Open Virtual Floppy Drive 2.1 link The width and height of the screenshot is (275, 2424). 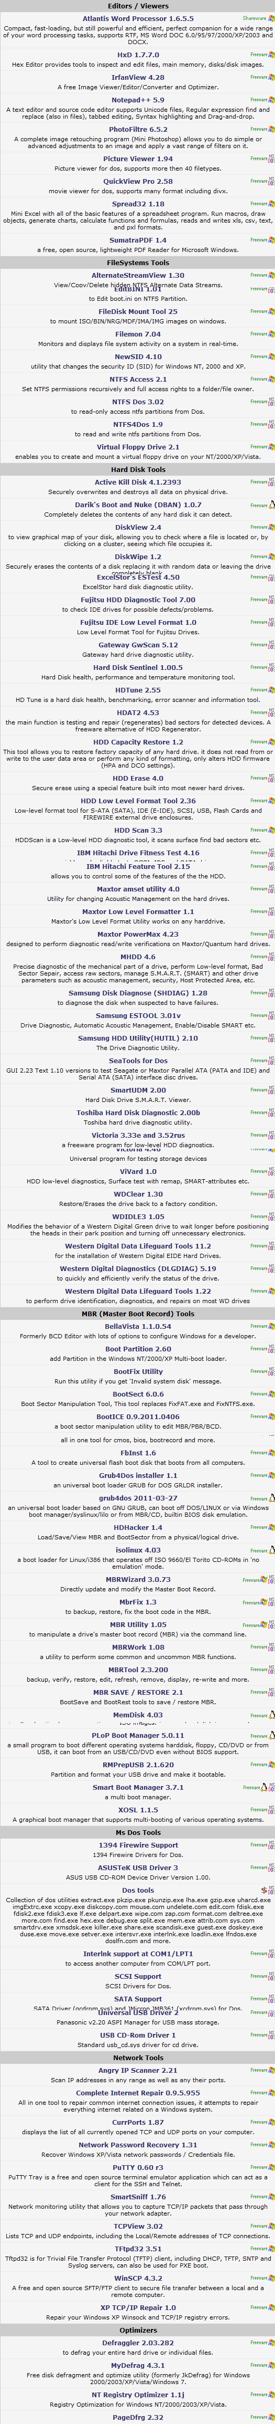tap(137, 447)
